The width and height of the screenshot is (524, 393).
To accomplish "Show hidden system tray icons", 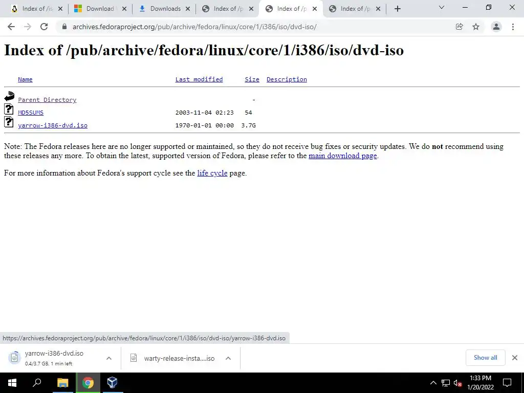I will coord(433,383).
